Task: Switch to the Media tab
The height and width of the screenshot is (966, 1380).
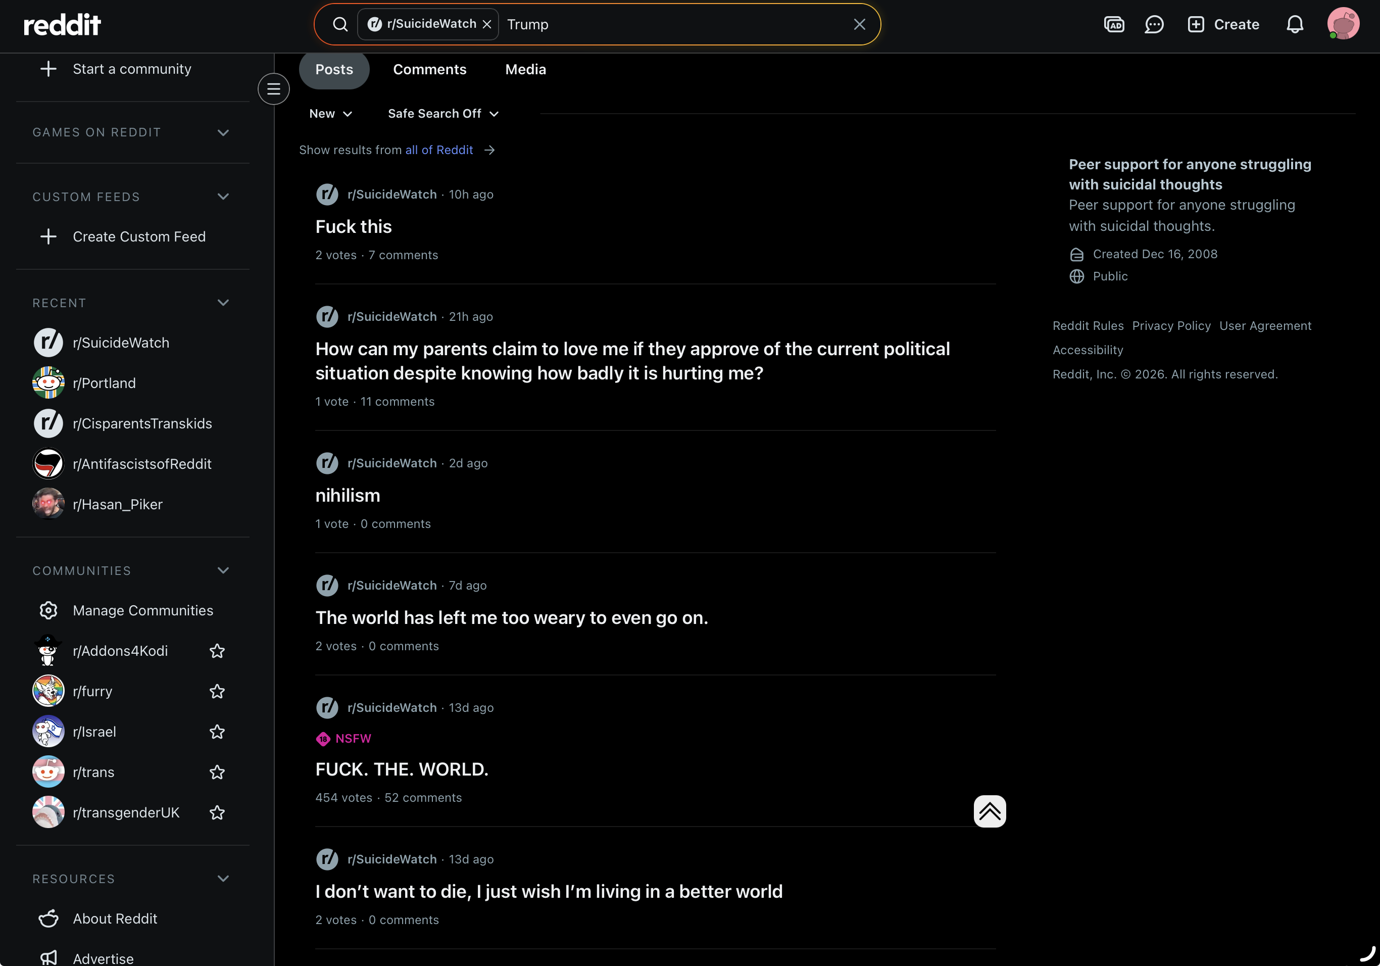Action: click(x=525, y=70)
